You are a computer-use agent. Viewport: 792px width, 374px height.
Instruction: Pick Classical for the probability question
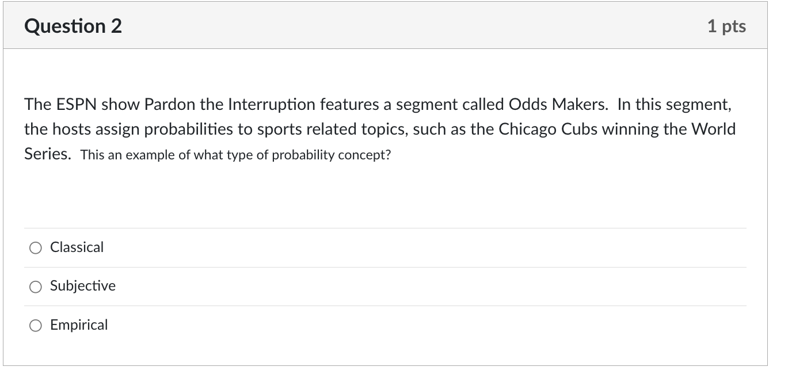tap(36, 247)
